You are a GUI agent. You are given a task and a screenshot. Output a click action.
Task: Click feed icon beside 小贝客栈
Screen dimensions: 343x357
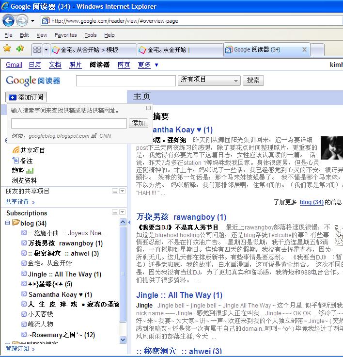click(x=24, y=314)
